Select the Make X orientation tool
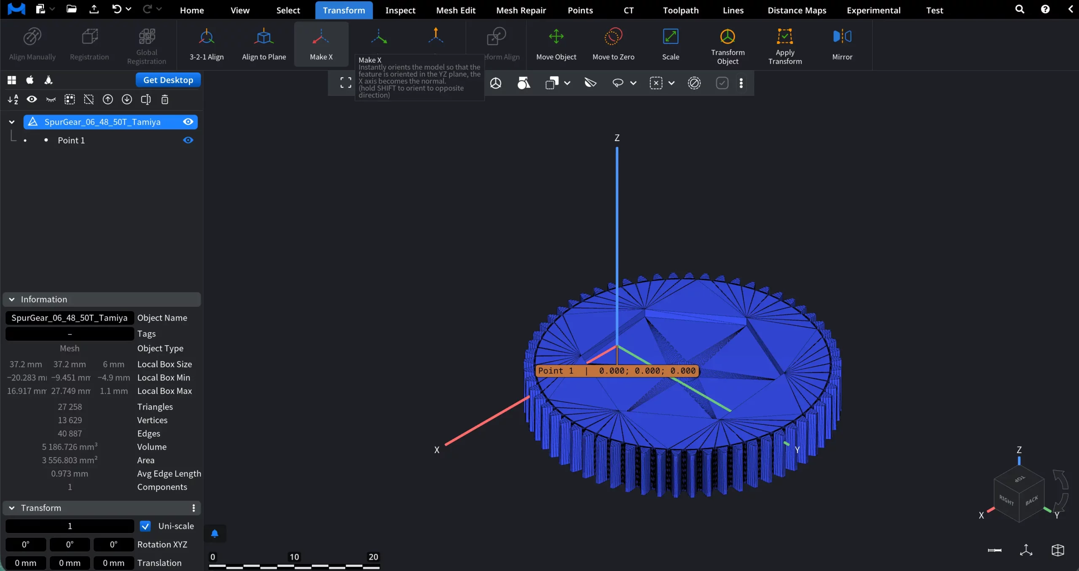 321,44
